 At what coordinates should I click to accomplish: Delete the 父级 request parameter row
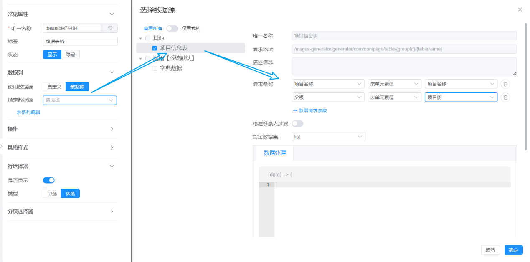coord(505,97)
